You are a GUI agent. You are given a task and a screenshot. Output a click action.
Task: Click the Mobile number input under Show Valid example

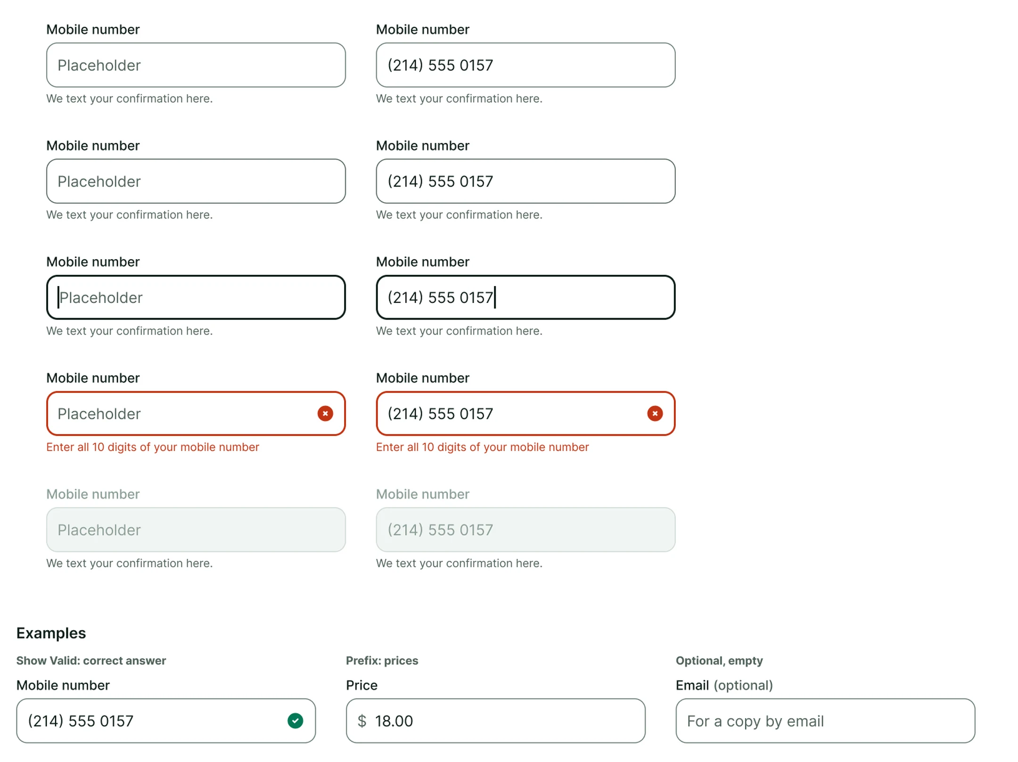(x=166, y=721)
